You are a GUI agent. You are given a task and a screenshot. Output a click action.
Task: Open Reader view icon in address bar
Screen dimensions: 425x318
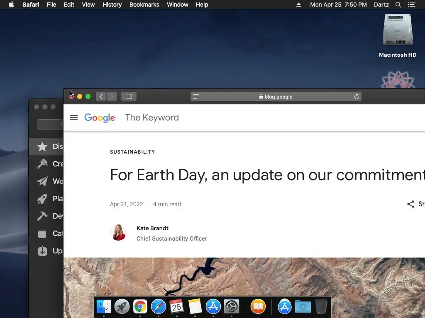(x=196, y=96)
